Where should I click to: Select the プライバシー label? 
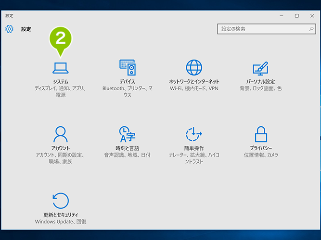click(261, 148)
